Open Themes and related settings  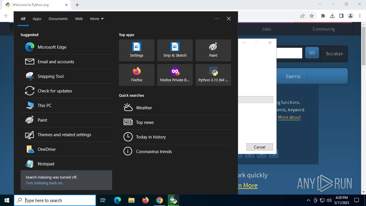66,134
